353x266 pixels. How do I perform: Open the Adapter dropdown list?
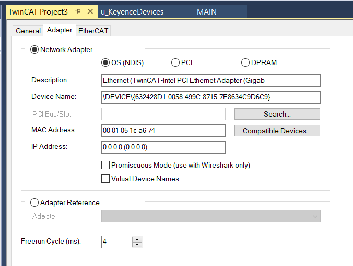211,216
